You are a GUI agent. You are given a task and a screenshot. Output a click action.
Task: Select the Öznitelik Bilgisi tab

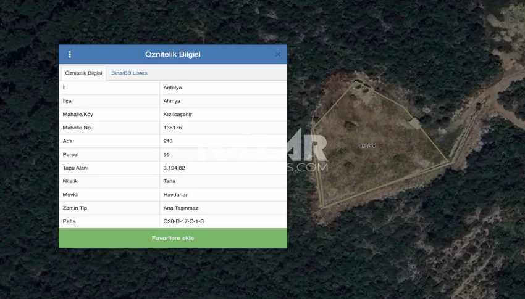tap(83, 73)
